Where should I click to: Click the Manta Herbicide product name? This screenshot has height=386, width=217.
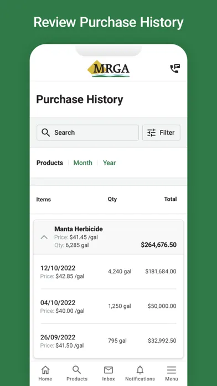point(79,229)
